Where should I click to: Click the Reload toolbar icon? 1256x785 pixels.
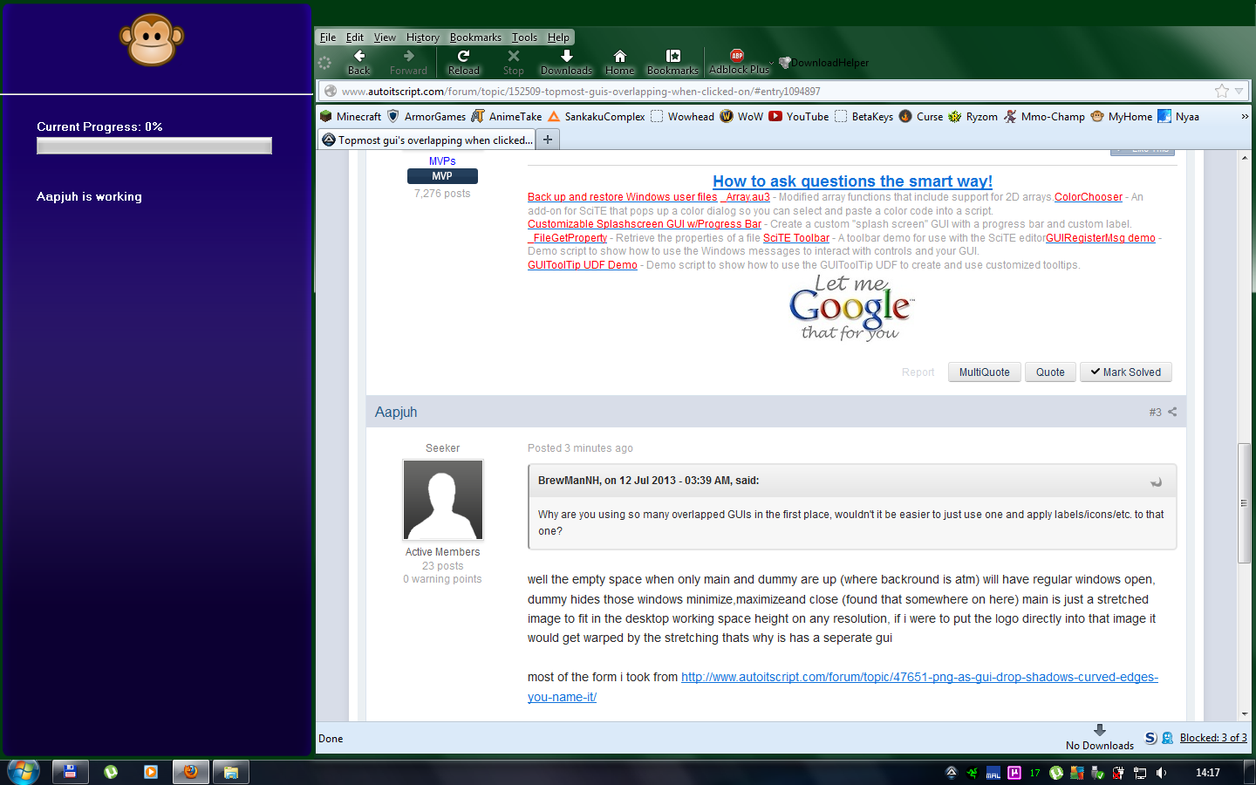pyautogui.click(x=463, y=57)
